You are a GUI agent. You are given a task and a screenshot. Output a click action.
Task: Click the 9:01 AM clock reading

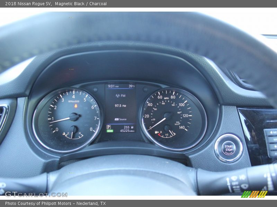(113, 86)
